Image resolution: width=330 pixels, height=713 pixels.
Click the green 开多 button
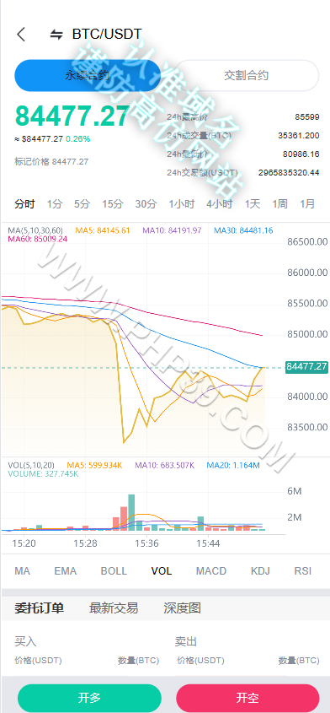89,698
